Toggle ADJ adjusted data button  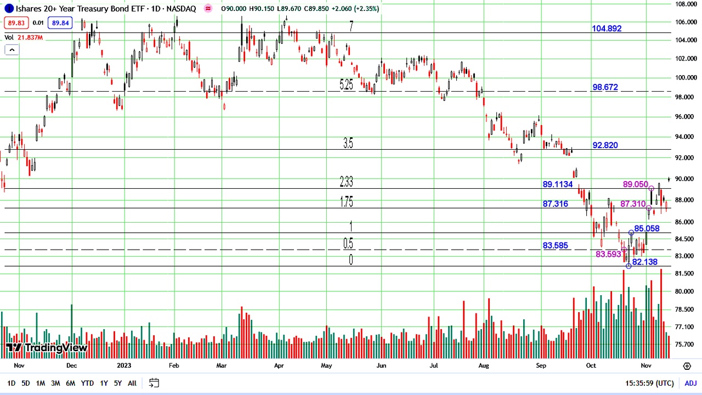tap(689, 383)
